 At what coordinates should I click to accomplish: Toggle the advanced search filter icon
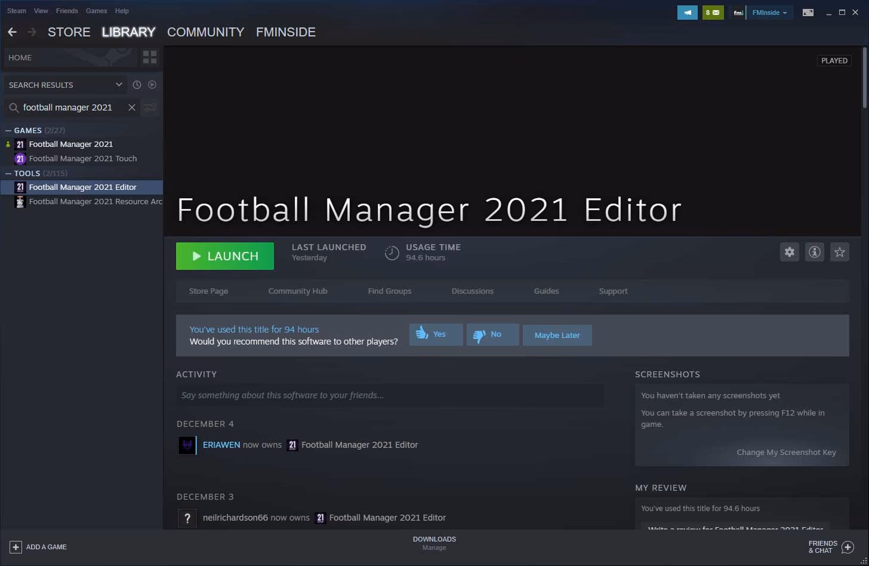[149, 107]
